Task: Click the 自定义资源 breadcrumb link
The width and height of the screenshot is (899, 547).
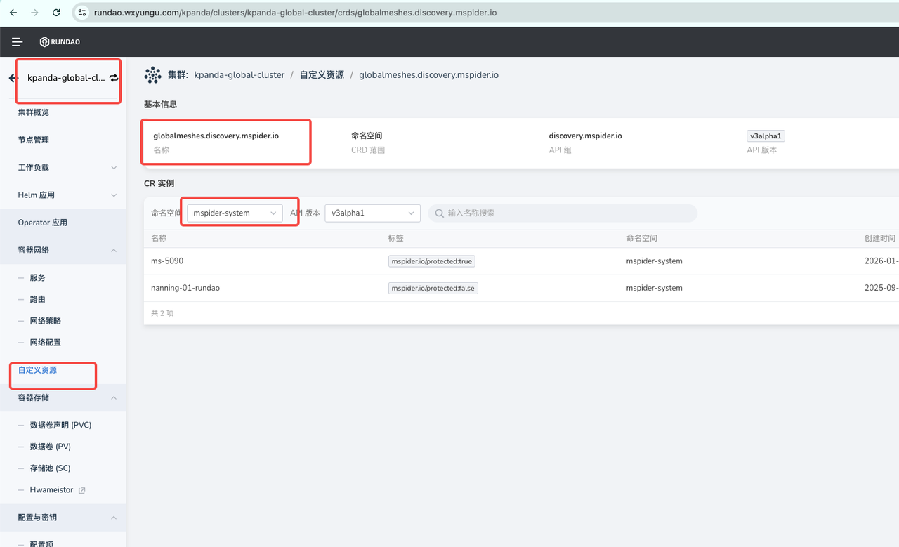Action: (x=322, y=74)
